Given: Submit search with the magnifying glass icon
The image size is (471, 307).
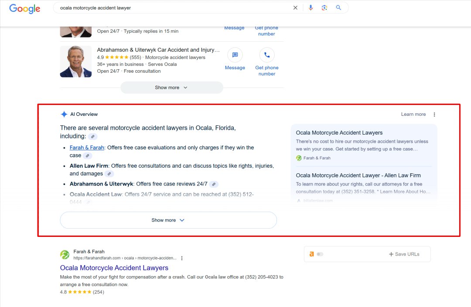Looking at the screenshot, I should point(338,8).
